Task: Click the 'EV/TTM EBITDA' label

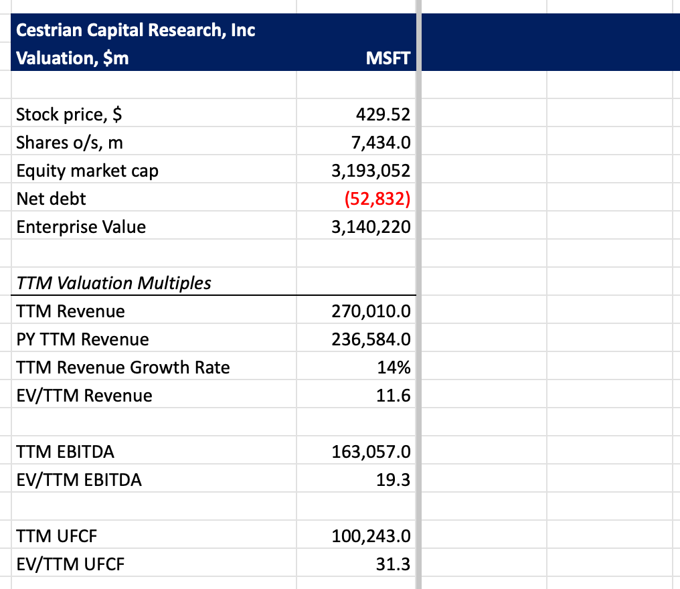Action: pyautogui.click(x=79, y=480)
